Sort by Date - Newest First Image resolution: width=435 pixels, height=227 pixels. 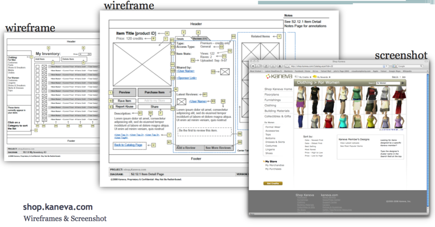[314, 140]
